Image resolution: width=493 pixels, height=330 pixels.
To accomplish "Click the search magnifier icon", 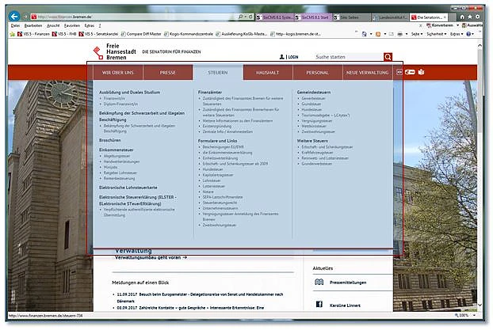I will [388, 57].
